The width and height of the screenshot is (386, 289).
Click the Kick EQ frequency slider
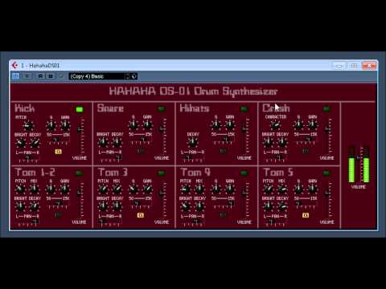pyautogui.click(x=56, y=140)
